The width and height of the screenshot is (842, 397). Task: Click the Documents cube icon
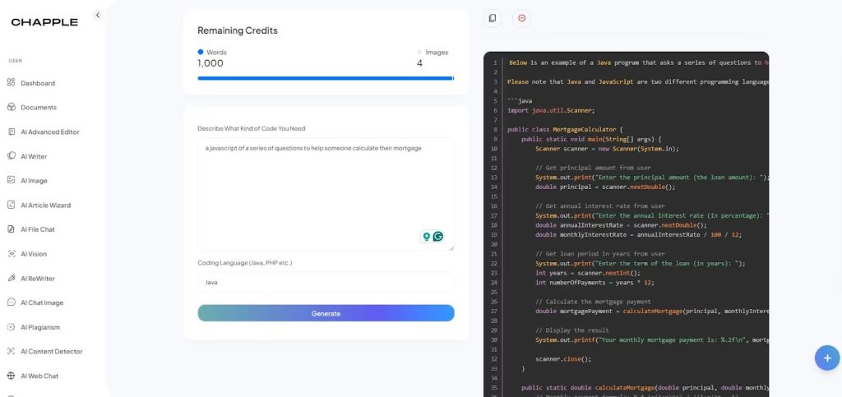pos(12,108)
